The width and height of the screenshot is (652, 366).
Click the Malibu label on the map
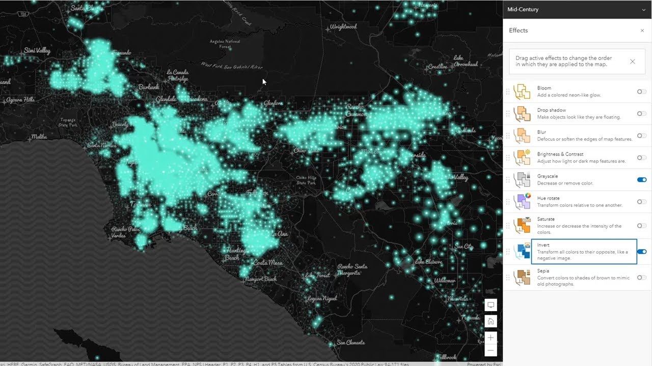[39, 136]
